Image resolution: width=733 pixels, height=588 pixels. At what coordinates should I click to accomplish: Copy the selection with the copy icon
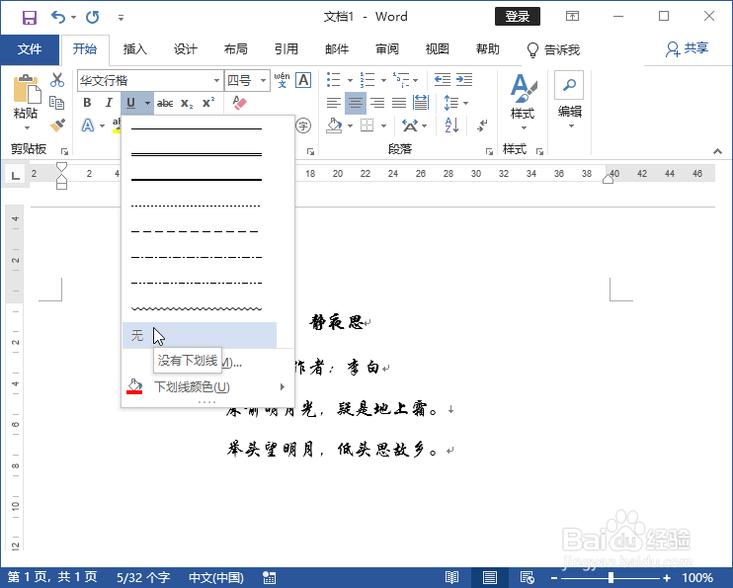tap(57, 103)
